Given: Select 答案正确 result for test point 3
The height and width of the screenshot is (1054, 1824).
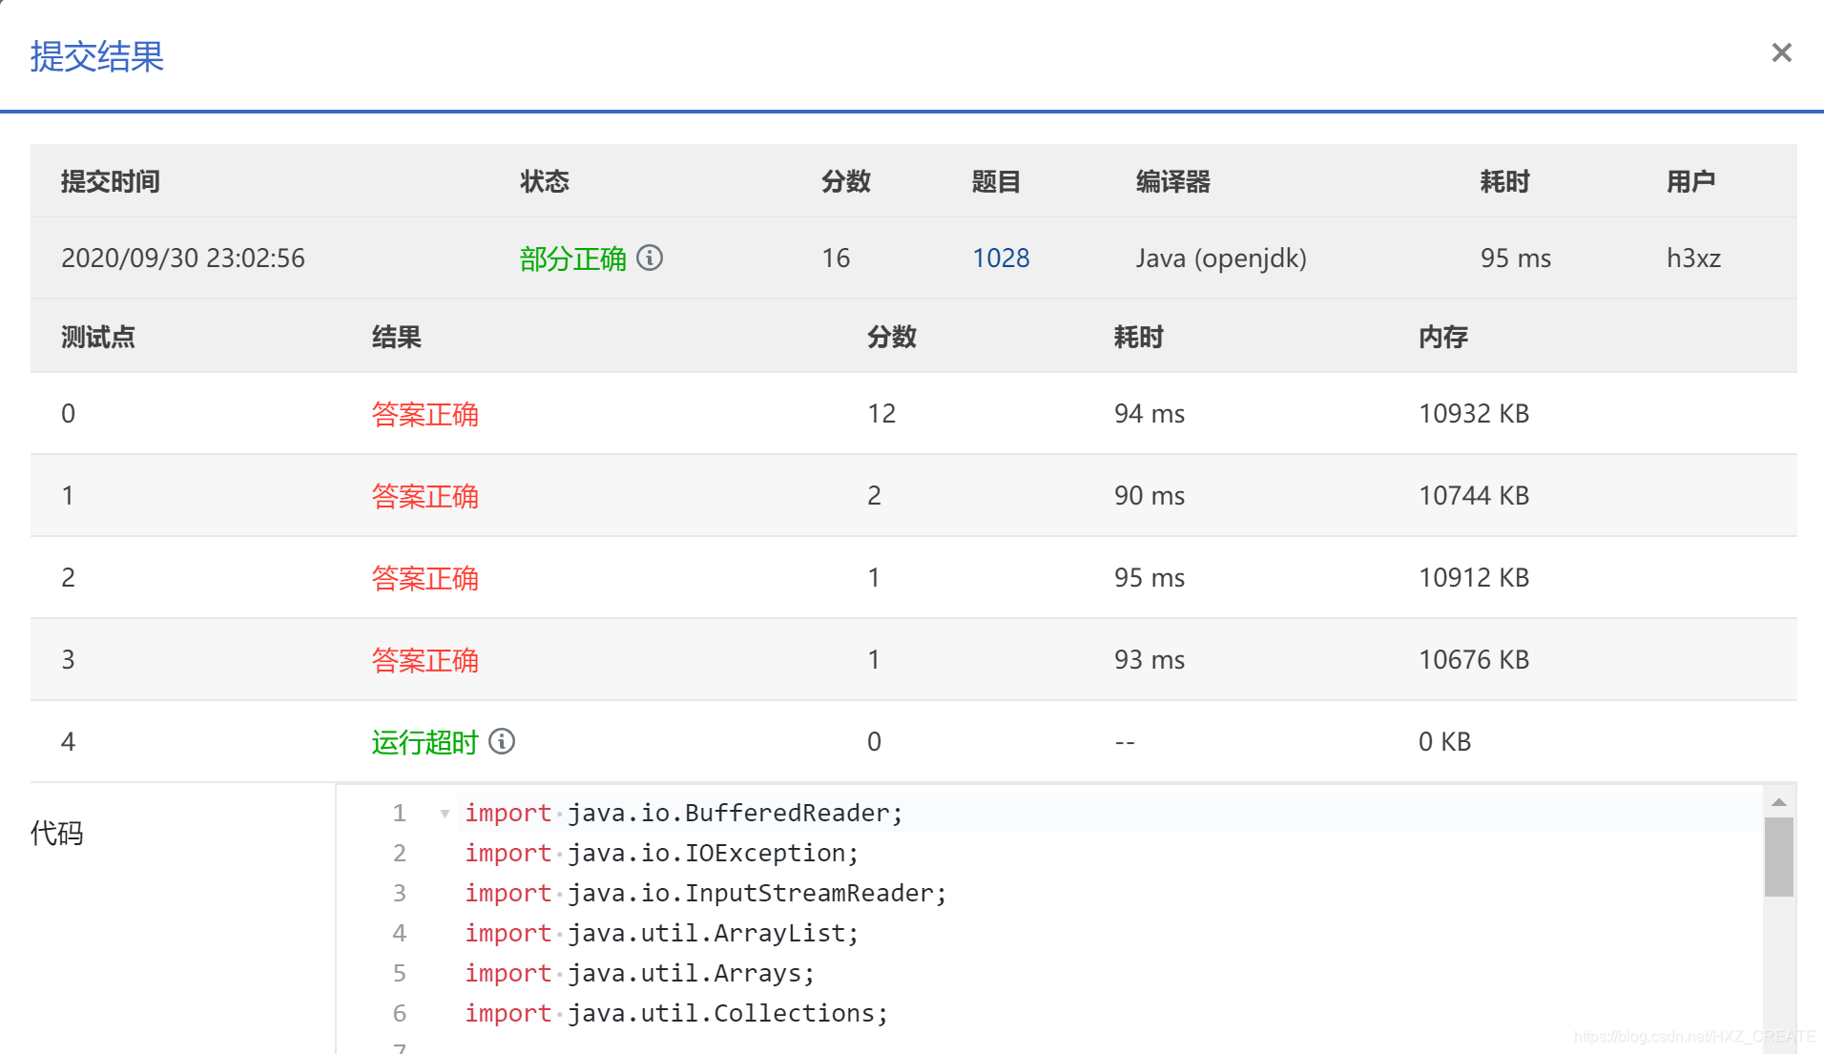Looking at the screenshot, I should coord(425,660).
